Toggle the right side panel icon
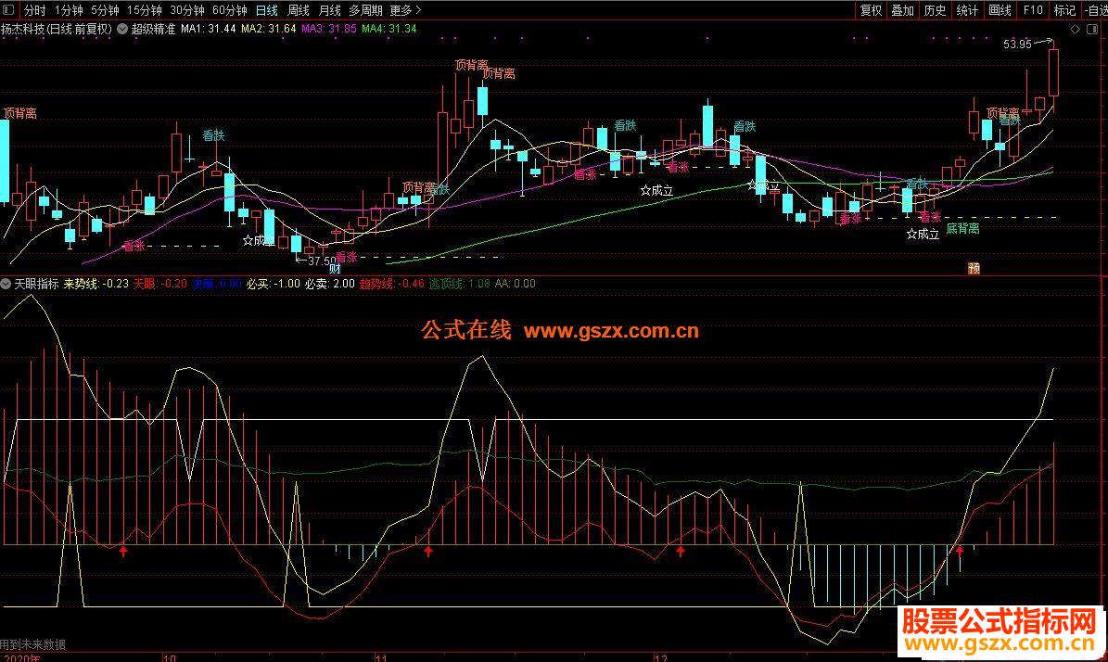 click(x=1092, y=29)
